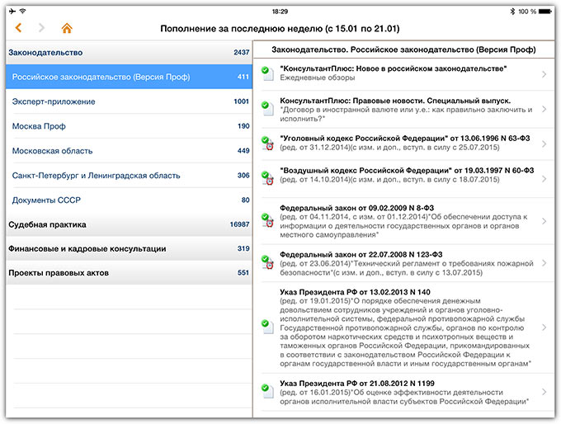The width and height of the screenshot is (561, 424).
Task: Tap count 551 next to Проекты правовых актов
Action: (243, 273)
